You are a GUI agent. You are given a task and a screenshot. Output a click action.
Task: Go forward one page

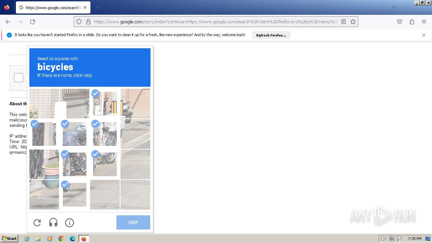(x=20, y=22)
